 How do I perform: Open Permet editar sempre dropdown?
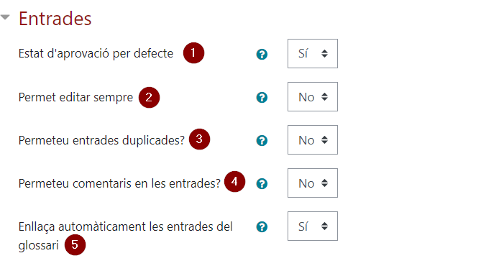point(313,97)
